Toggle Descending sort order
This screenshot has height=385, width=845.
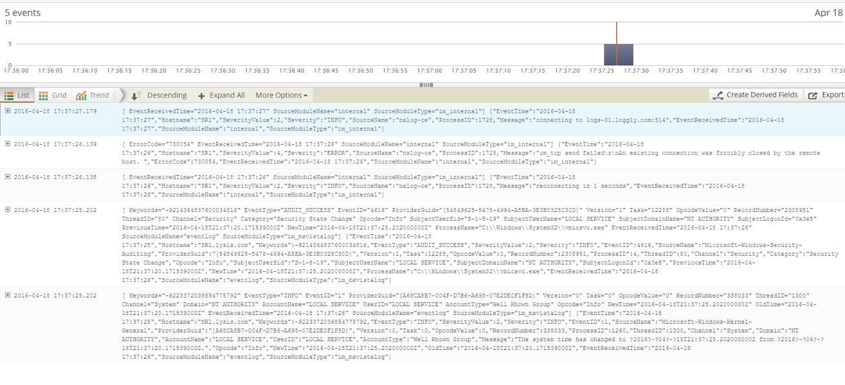(166, 96)
